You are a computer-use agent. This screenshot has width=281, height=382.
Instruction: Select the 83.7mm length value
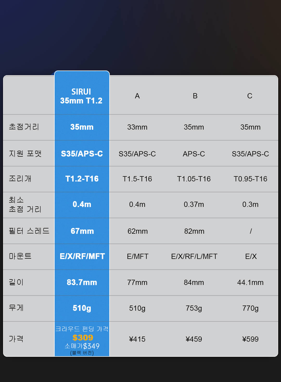(x=82, y=282)
